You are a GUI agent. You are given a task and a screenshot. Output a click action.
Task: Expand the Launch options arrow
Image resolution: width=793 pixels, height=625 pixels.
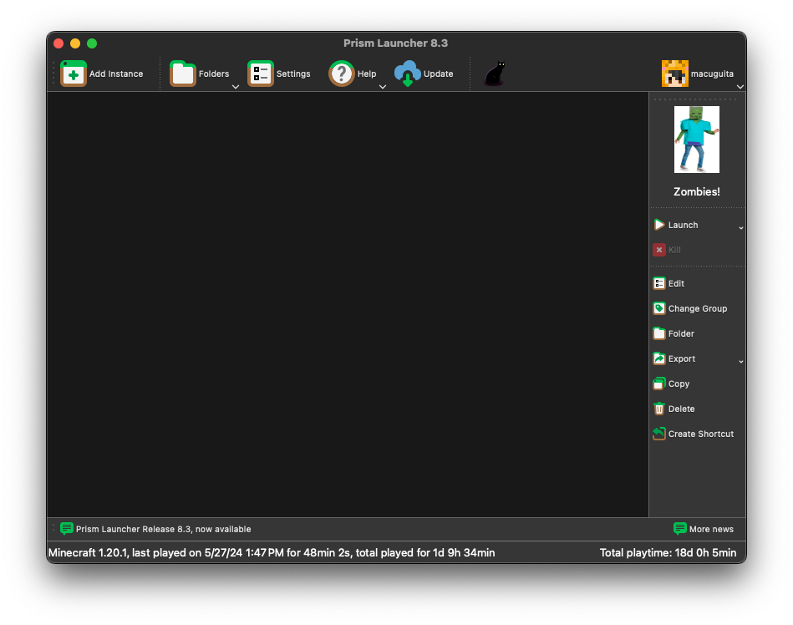pyautogui.click(x=740, y=227)
